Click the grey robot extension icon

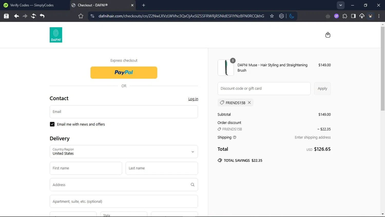(x=328, y=16)
